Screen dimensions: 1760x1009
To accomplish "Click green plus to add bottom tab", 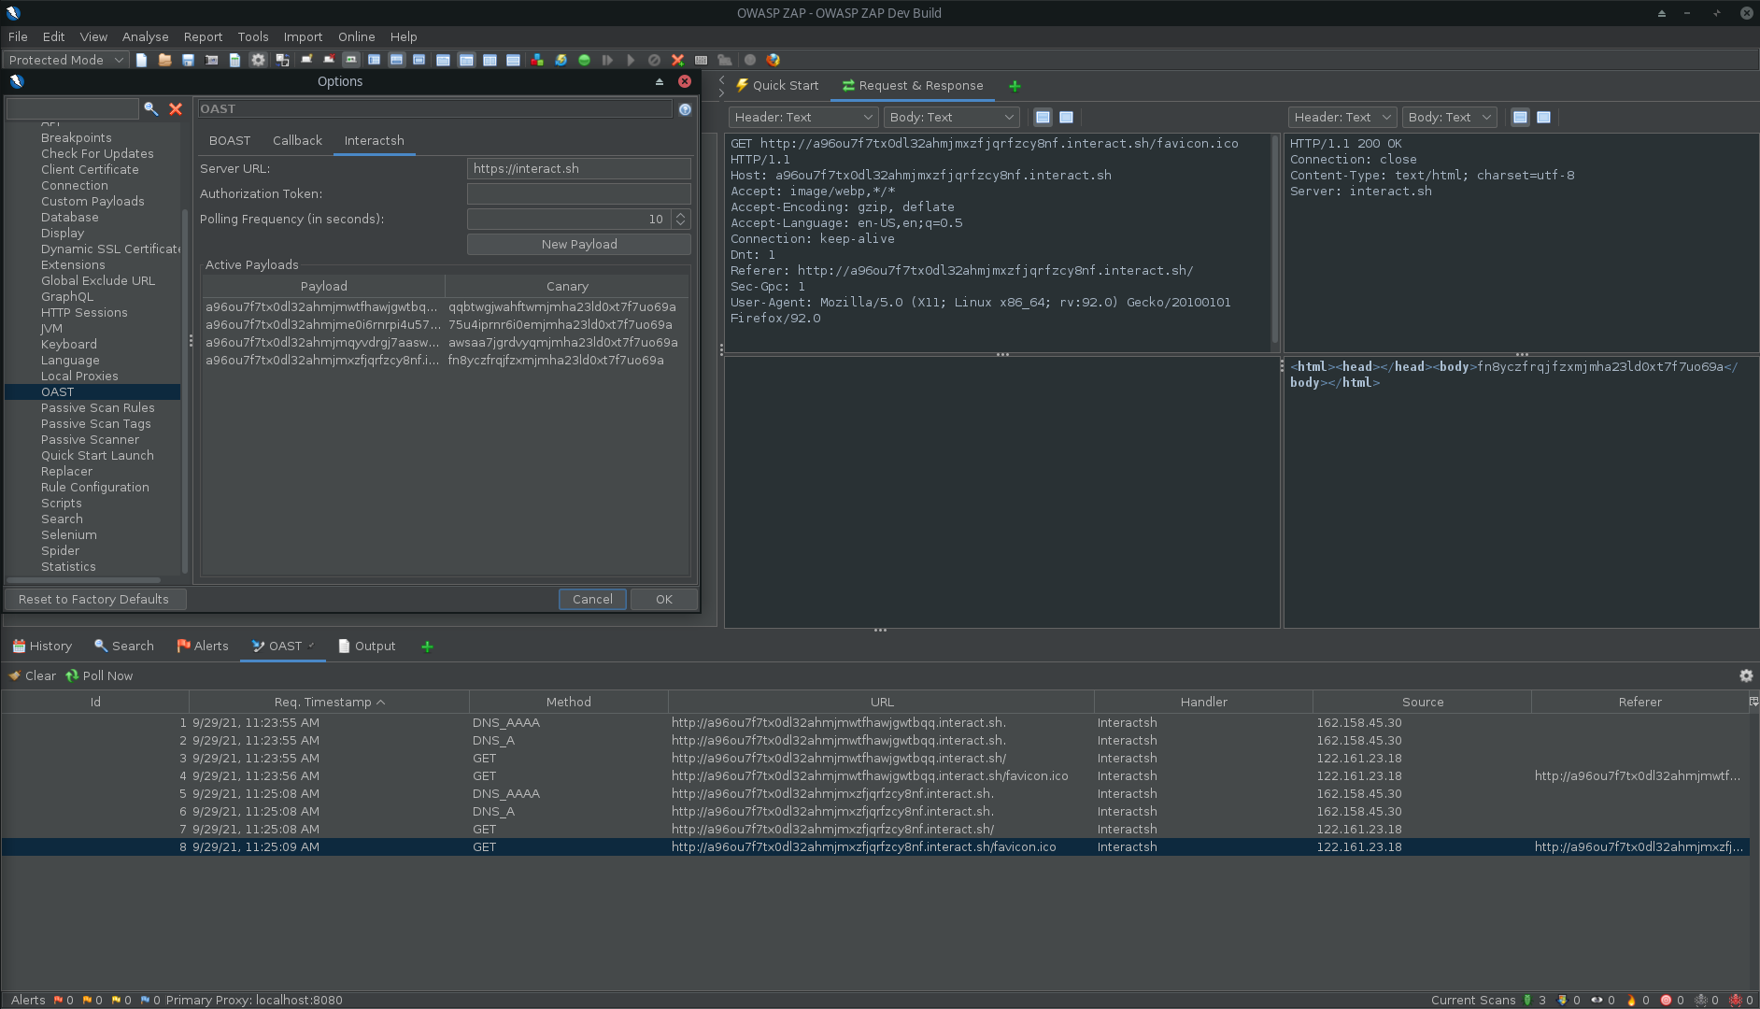I will pyautogui.click(x=427, y=647).
